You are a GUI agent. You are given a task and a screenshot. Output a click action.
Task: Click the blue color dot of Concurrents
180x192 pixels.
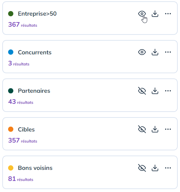tap(11, 52)
